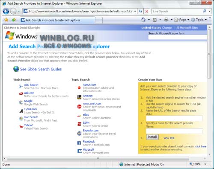Add www.cnet.com search provider
This screenshot has height=169, width=214.
pos(92,104)
